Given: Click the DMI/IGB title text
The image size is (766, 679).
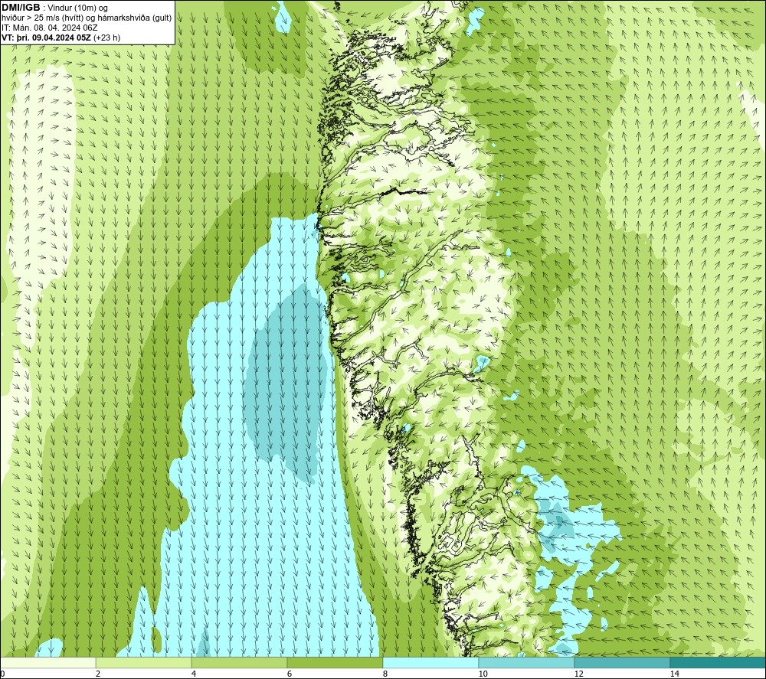Looking at the screenshot, I should coord(21,8).
